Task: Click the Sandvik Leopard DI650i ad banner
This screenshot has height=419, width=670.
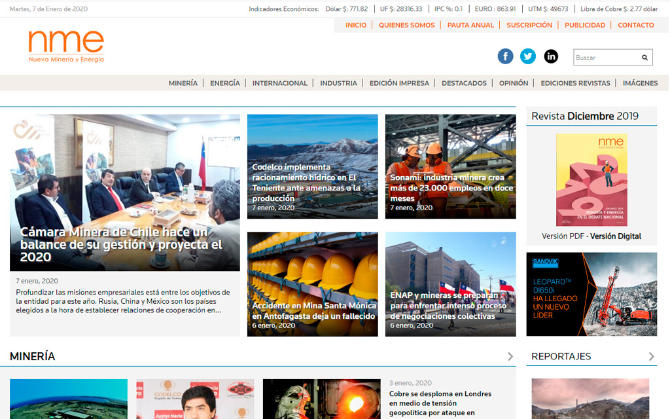Action: click(591, 294)
